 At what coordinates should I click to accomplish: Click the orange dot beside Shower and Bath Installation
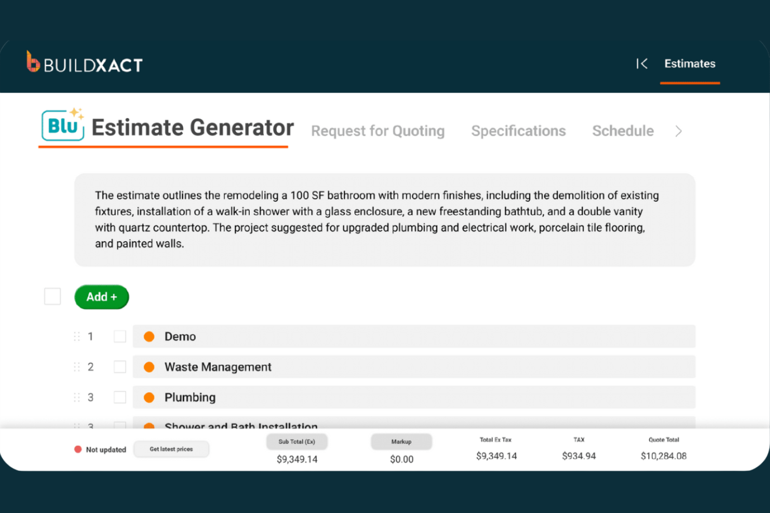[x=149, y=426]
